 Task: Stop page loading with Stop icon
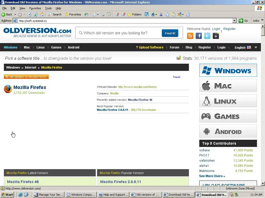coord(30,14)
